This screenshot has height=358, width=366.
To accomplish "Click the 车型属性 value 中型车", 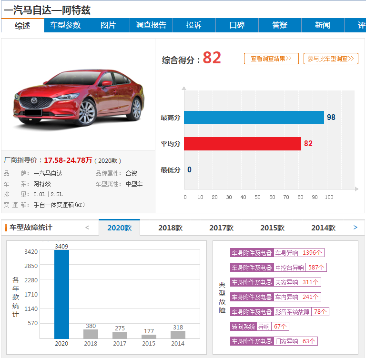I will [x=134, y=184].
